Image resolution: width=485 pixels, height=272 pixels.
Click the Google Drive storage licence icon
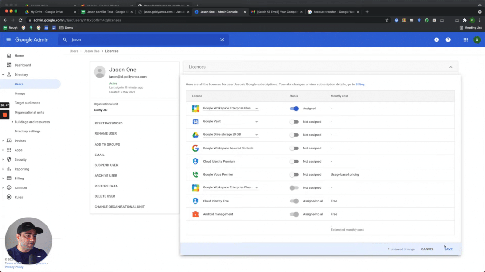(195, 135)
